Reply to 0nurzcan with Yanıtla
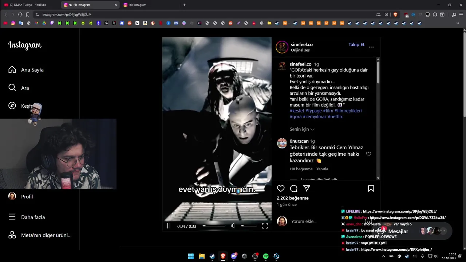 coord(322,169)
